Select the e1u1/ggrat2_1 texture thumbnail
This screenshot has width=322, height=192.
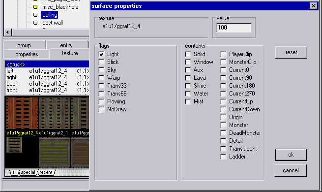(55, 113)
